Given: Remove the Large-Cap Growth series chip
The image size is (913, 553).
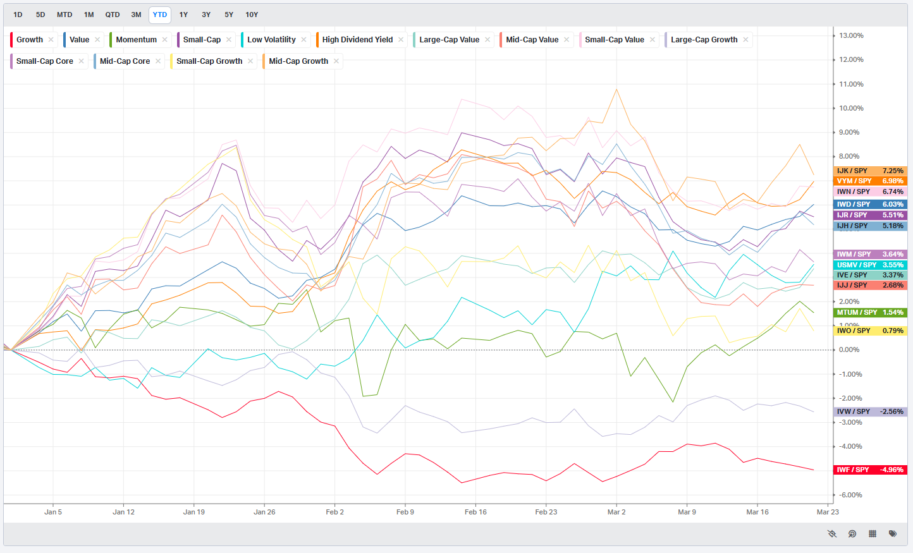Looking at the screenshot, I should click(745, 40).
